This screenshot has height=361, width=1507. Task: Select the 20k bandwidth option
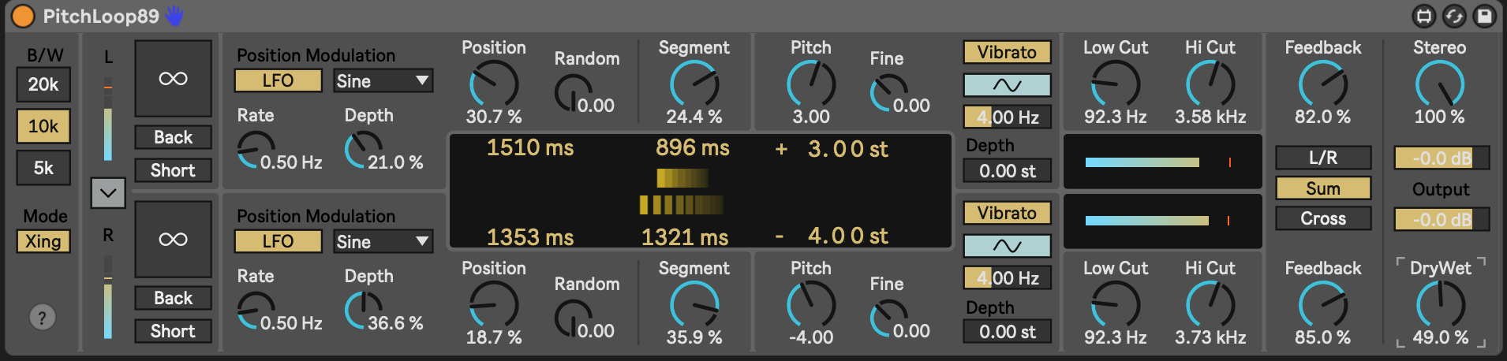43,84
